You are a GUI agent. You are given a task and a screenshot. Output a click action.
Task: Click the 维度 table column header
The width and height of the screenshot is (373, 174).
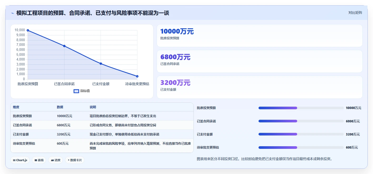pyautogui.click(x=16, y=107)
